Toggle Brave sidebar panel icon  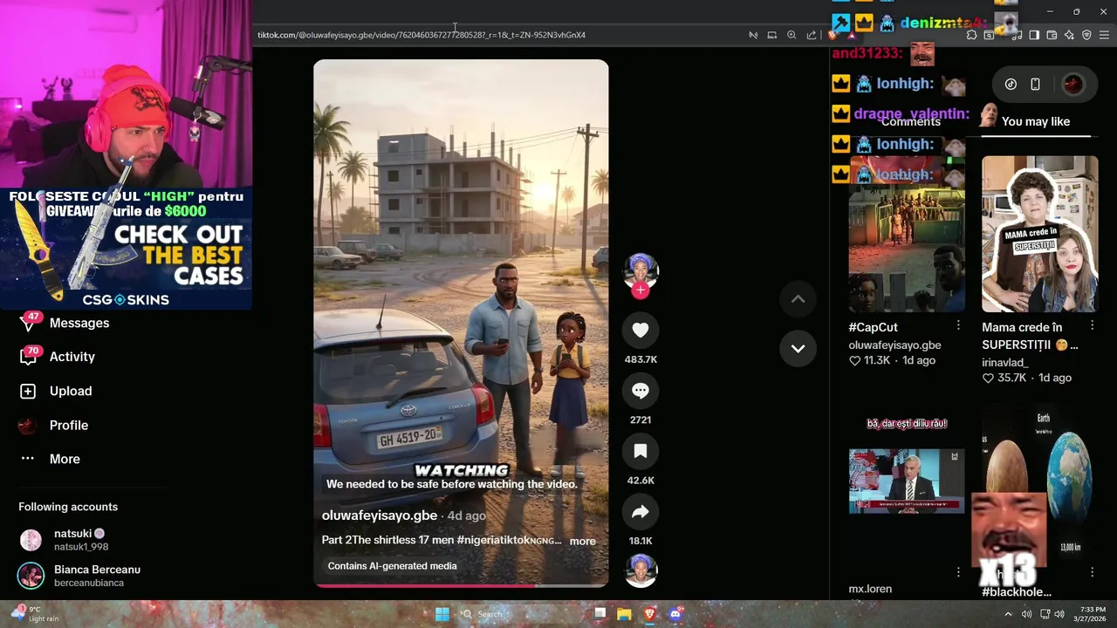[x=1034, y=35]
